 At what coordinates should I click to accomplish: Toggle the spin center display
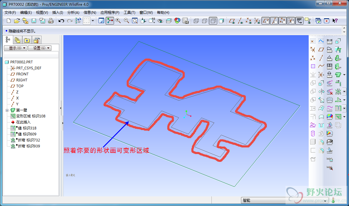(110, 21)
